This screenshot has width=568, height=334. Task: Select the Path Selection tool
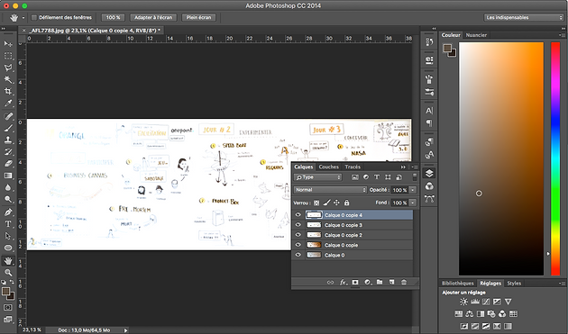(x=8, y=236)
